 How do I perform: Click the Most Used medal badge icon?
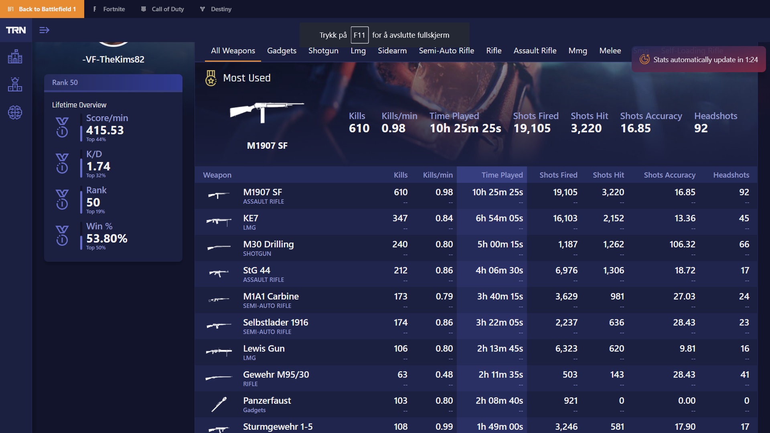click(211, 78)
